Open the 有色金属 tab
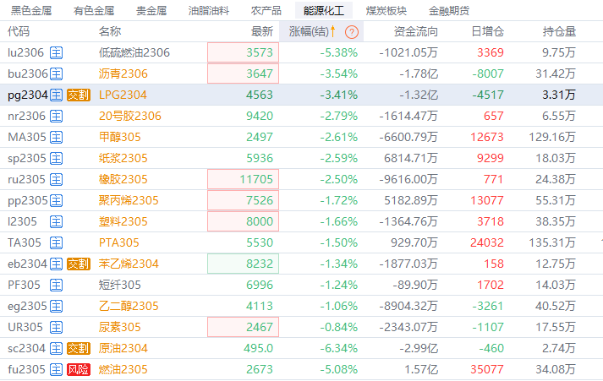This screenshot has width=603, height=381. pos(94,10)
